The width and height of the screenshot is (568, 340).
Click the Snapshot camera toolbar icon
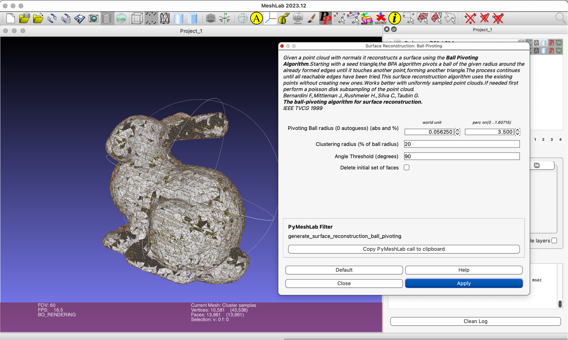(93, 19)
